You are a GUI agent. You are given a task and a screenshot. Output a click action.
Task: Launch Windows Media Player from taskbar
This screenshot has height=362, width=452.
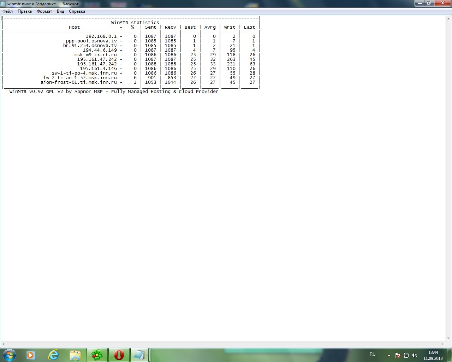[x=31, y=355]
